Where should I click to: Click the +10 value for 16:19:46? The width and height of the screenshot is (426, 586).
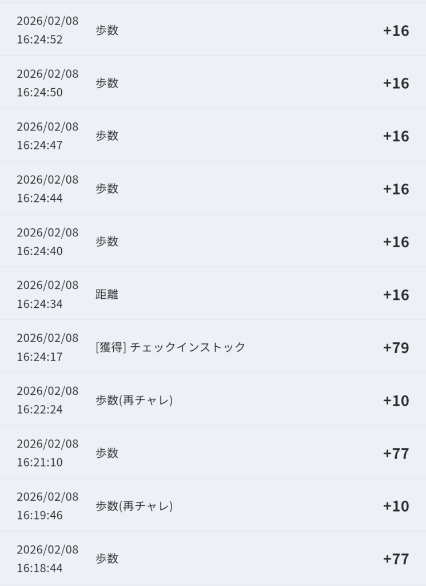coord(396,506)
